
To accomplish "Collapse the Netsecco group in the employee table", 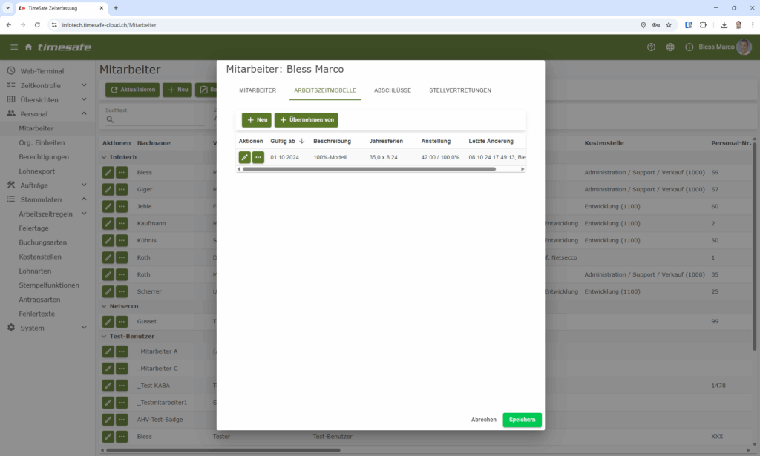I will (x=105, y=305).
